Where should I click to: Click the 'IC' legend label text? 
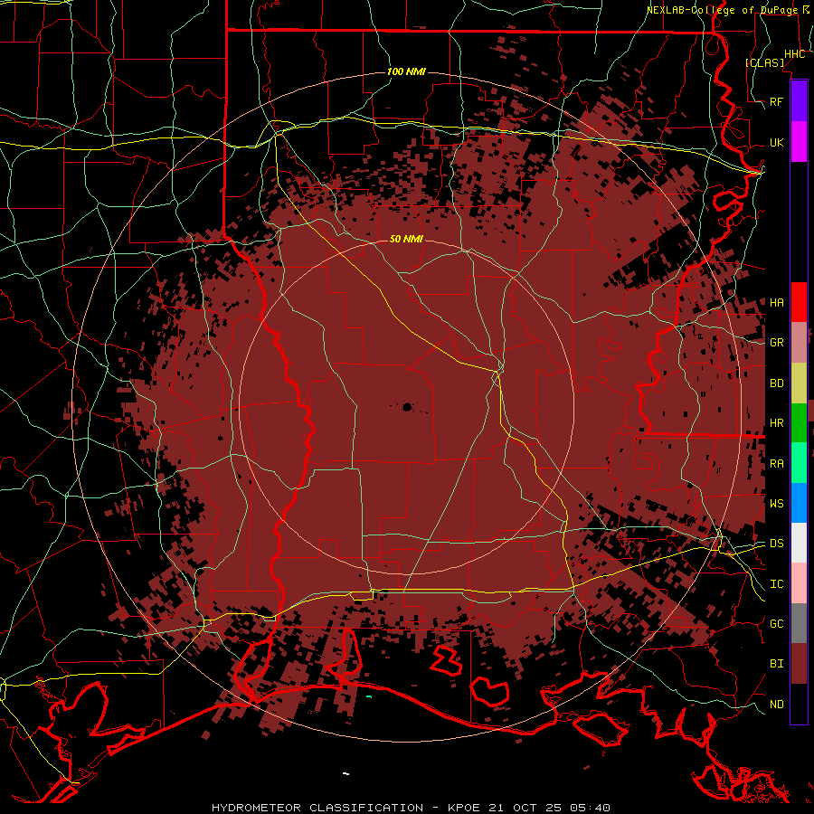(777, 584)
